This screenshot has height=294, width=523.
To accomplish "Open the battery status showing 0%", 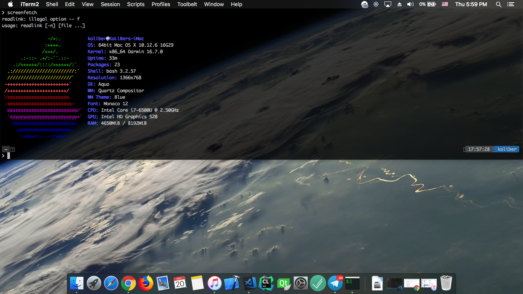I will coord(428,4).
